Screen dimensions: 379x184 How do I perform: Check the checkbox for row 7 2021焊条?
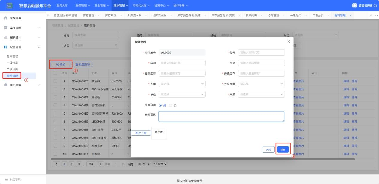tap(55, 130)
